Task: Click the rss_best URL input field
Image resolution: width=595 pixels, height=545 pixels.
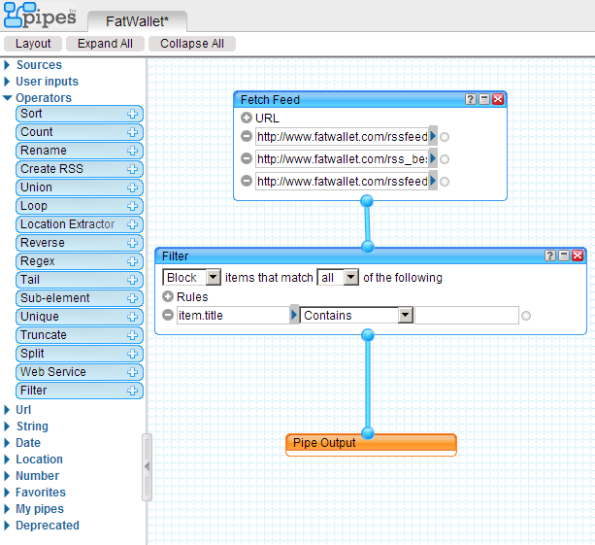Action: 343,158
